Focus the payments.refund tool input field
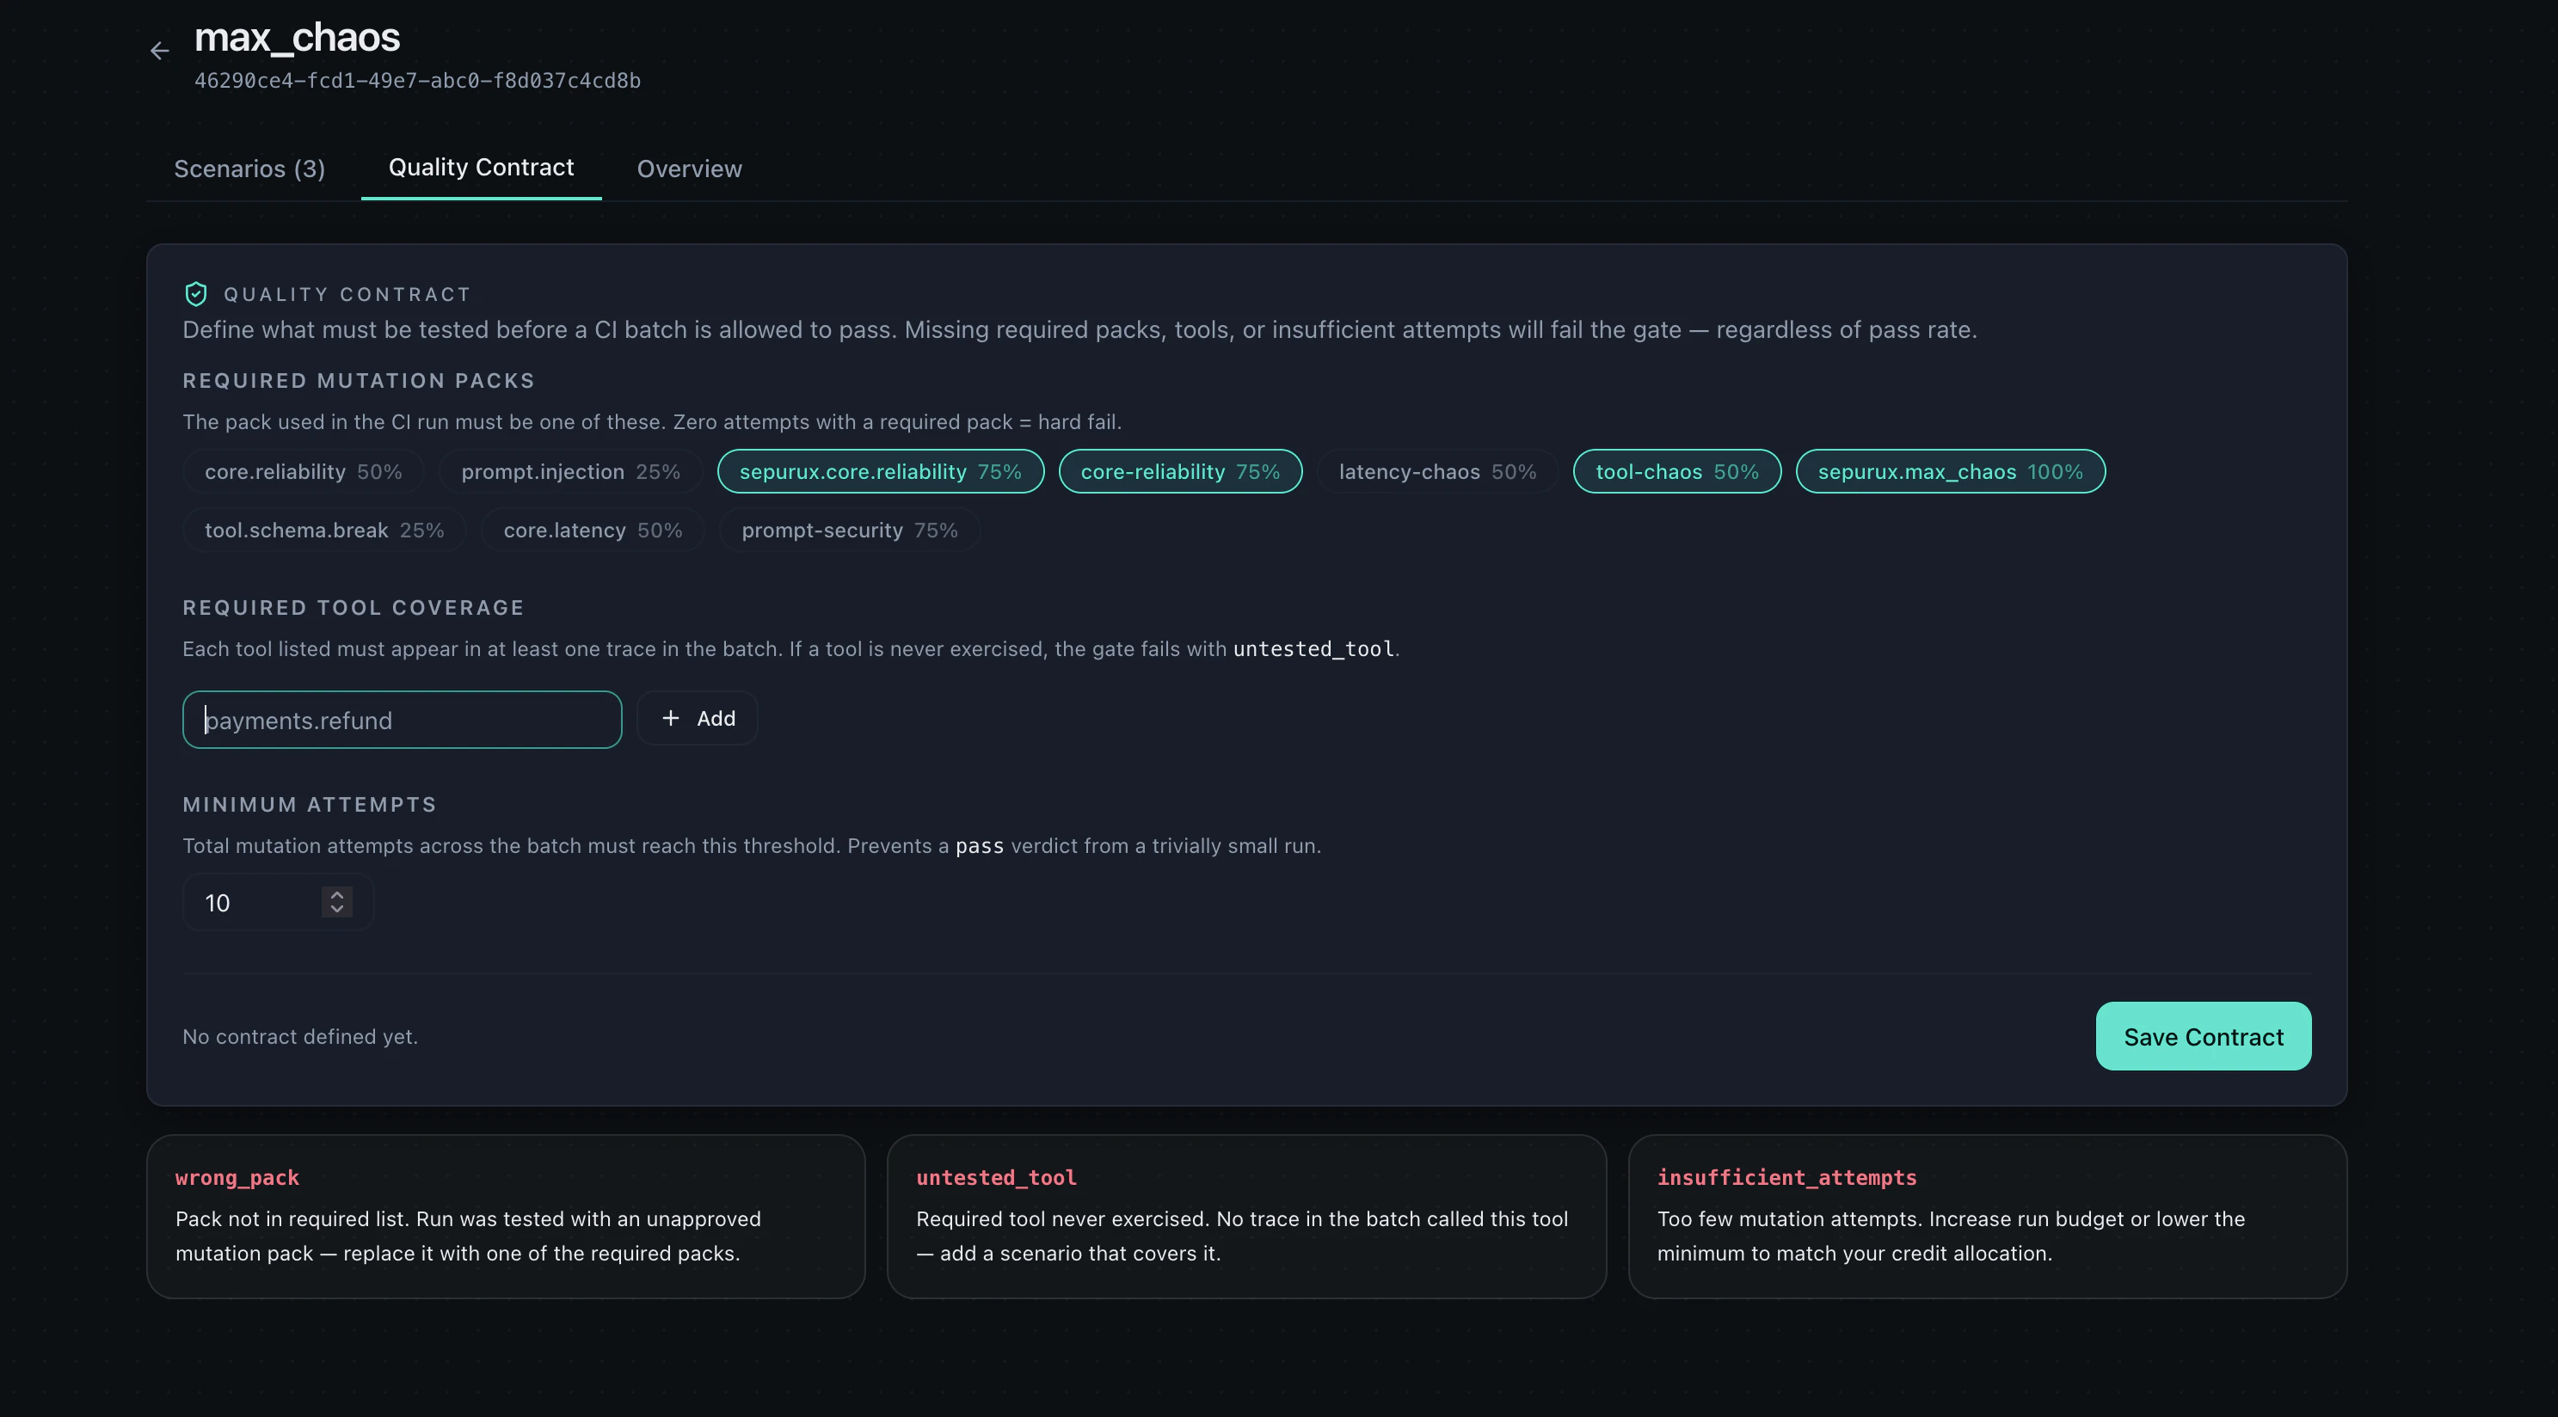The height and width of the screenshot is (1417, 2558). [401, 720]
